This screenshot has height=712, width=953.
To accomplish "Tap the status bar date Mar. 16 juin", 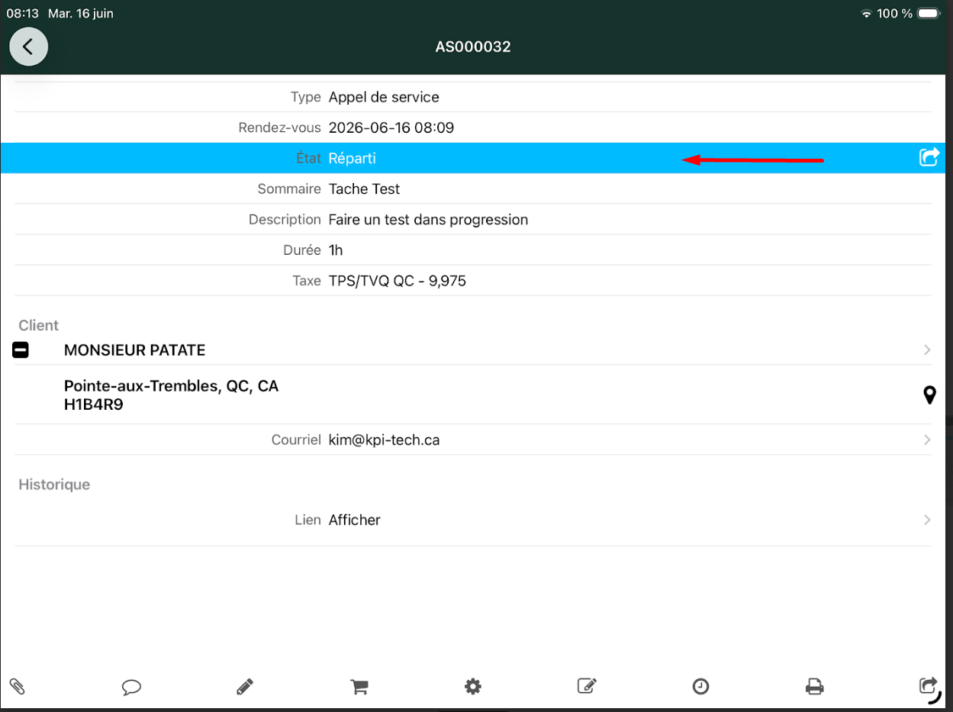I will [x=81, y=14].
